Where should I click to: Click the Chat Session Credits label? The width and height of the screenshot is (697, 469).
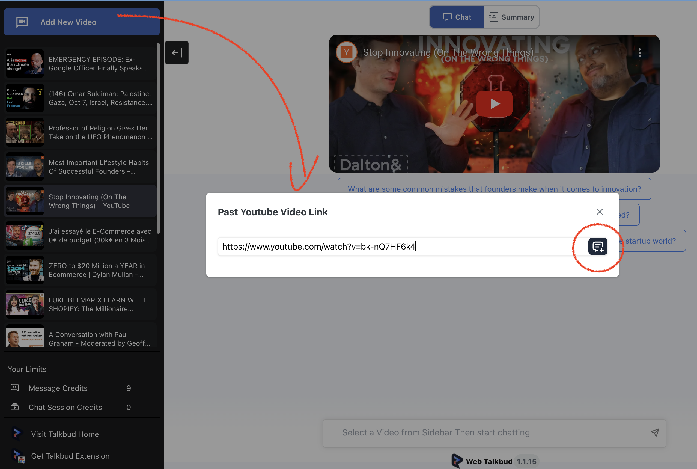65,407
